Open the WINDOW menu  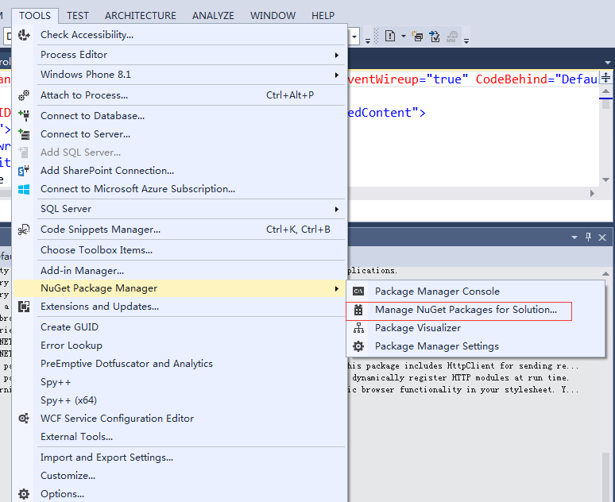(x=273, y=16)
